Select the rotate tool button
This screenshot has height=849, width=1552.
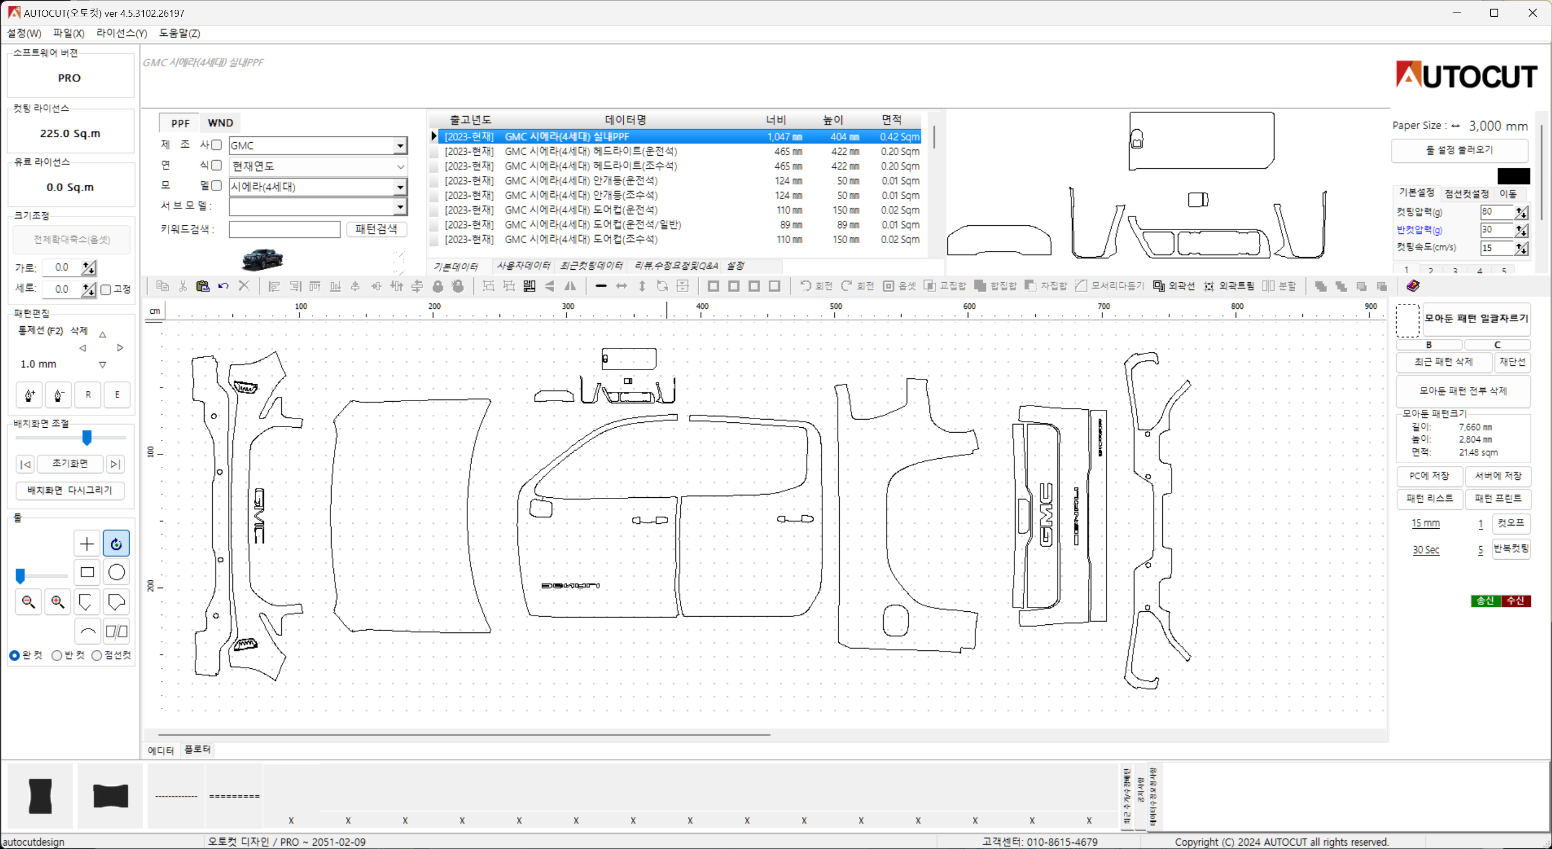click(x=116, y=544)
